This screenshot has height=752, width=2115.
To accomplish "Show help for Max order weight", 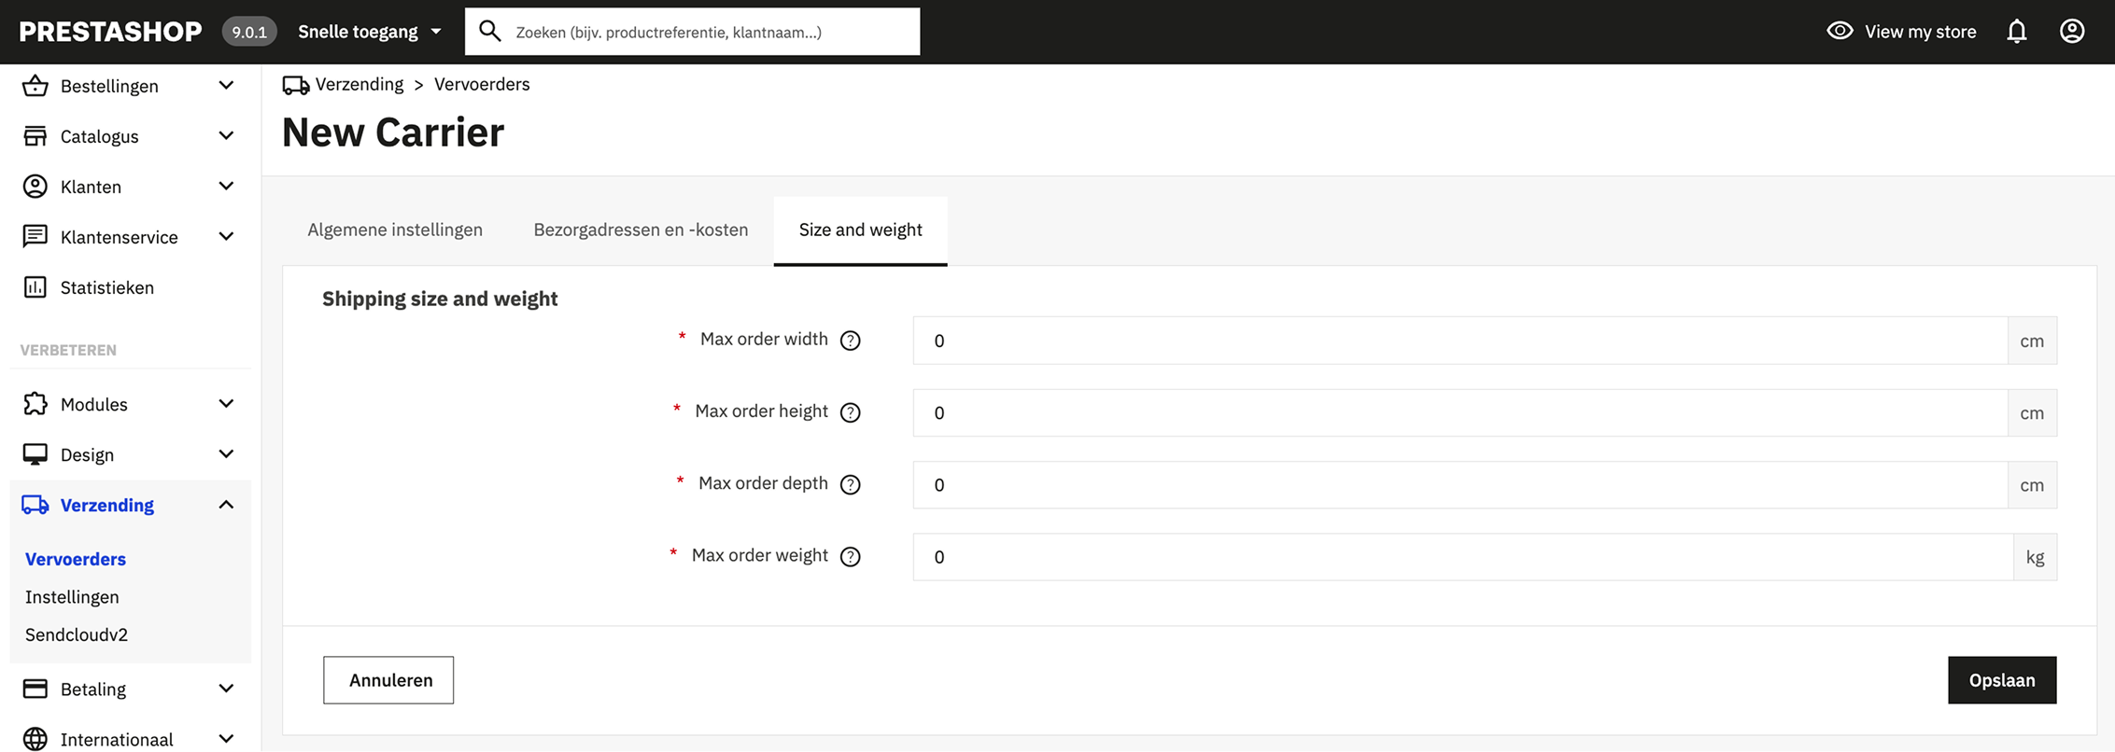I will click(850, 557).
